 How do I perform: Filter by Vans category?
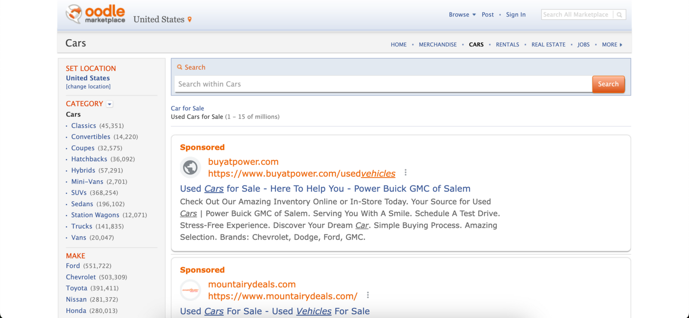click(x=79, y=238)
